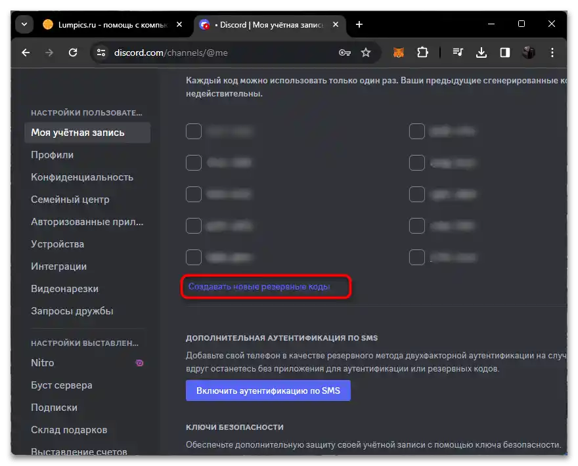Switch to the Lumpics.ru tab

pos(112,25)
